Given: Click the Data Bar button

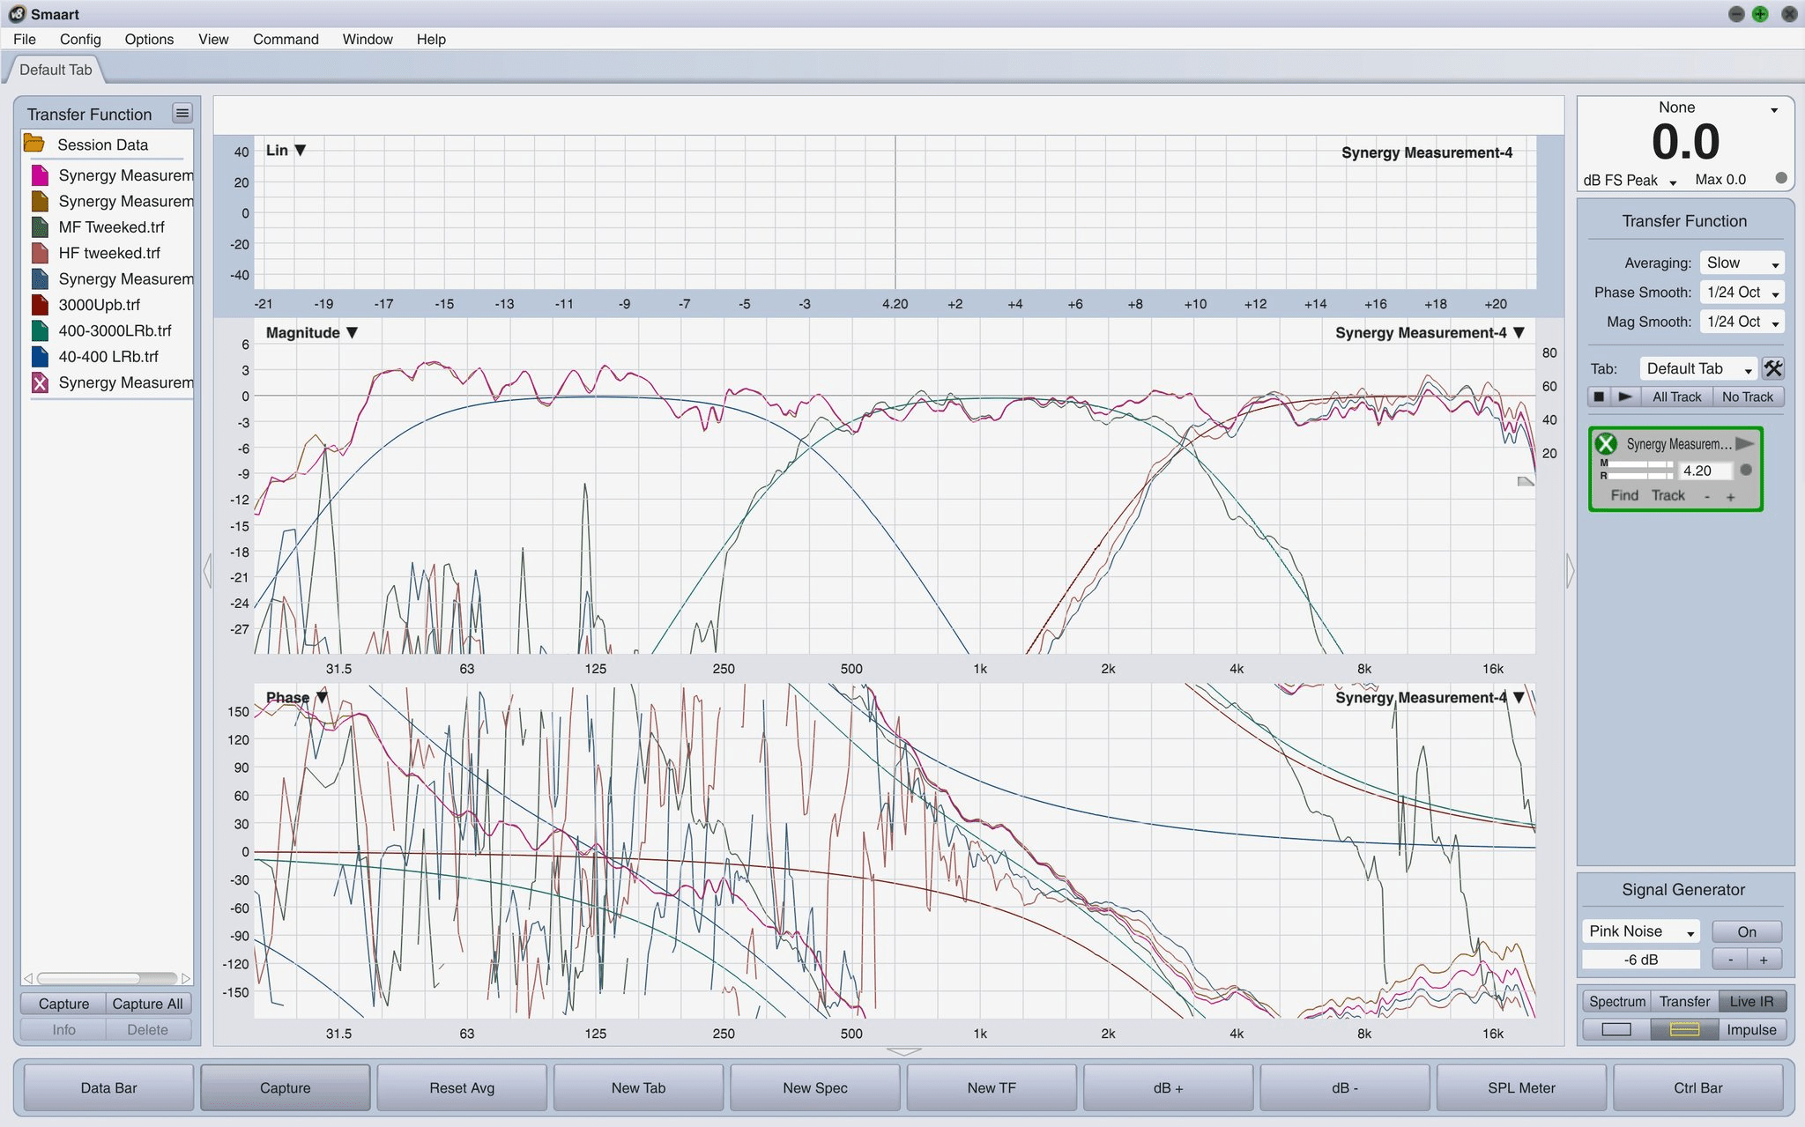Looking at the screenshot, I should [108, 1087].
